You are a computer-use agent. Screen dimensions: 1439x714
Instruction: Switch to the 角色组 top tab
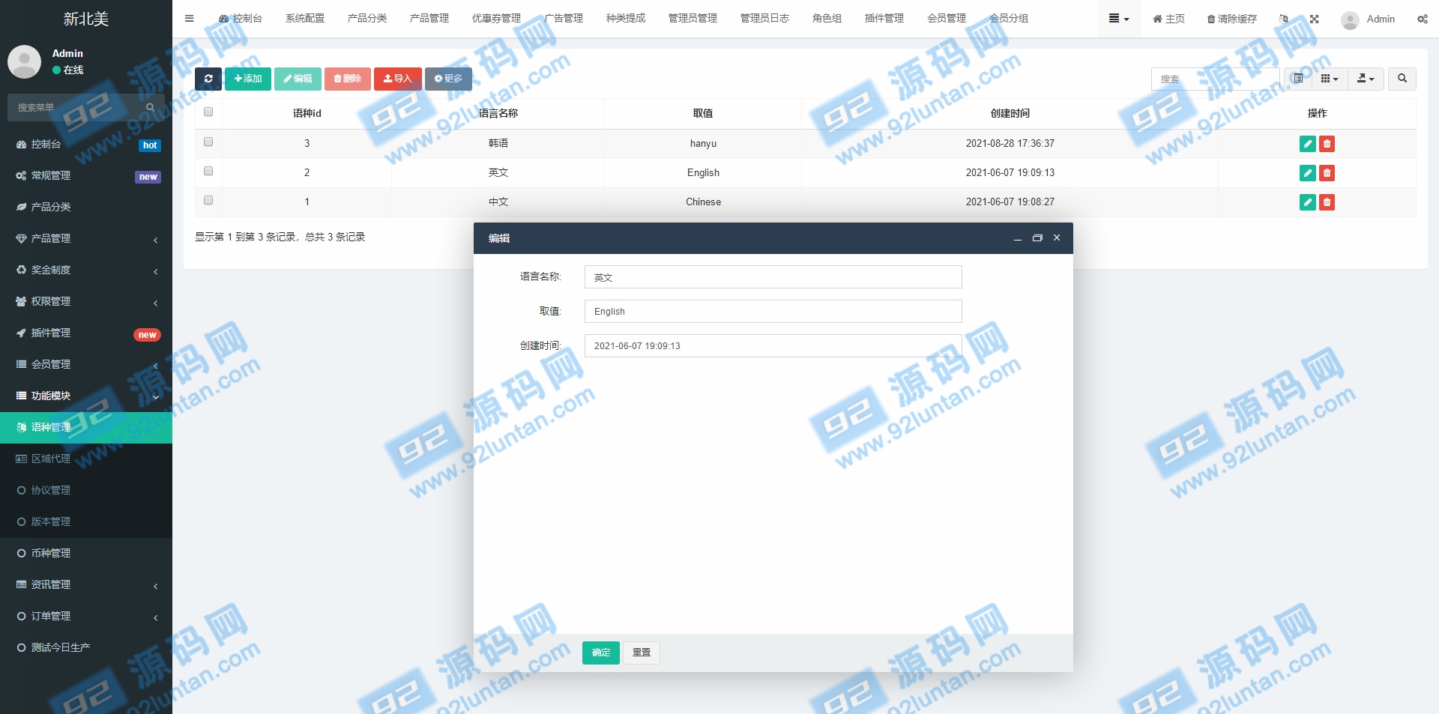[x=827, y=19]
